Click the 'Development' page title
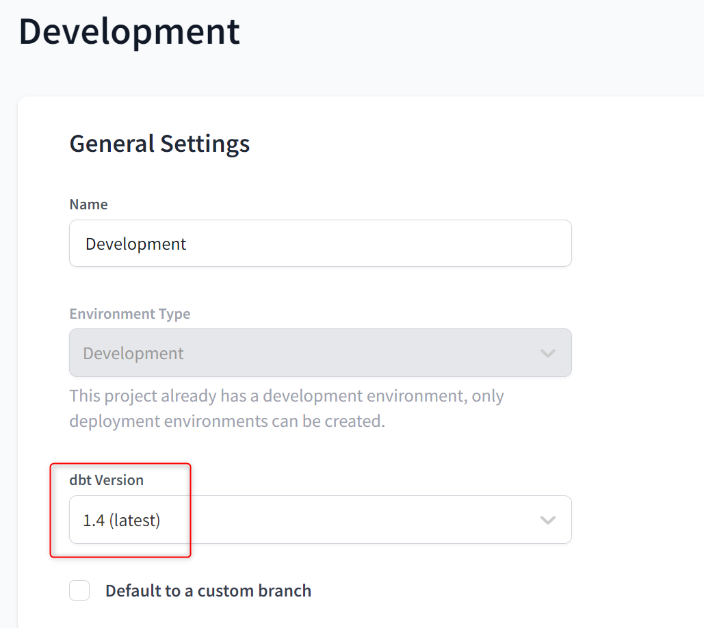 click(x=129, y=32)
